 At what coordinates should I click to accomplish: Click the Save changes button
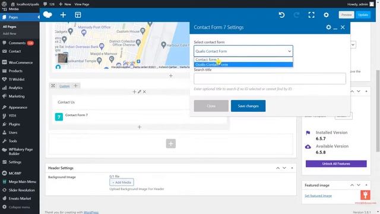[x=248, y=106]
